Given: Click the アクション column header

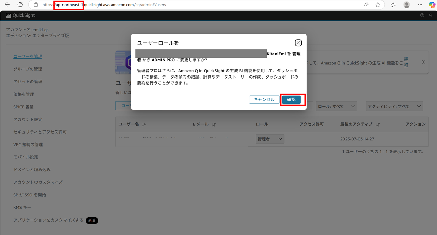Looking at the screenshot, I should pyautogui.click(x=415, y=124).
